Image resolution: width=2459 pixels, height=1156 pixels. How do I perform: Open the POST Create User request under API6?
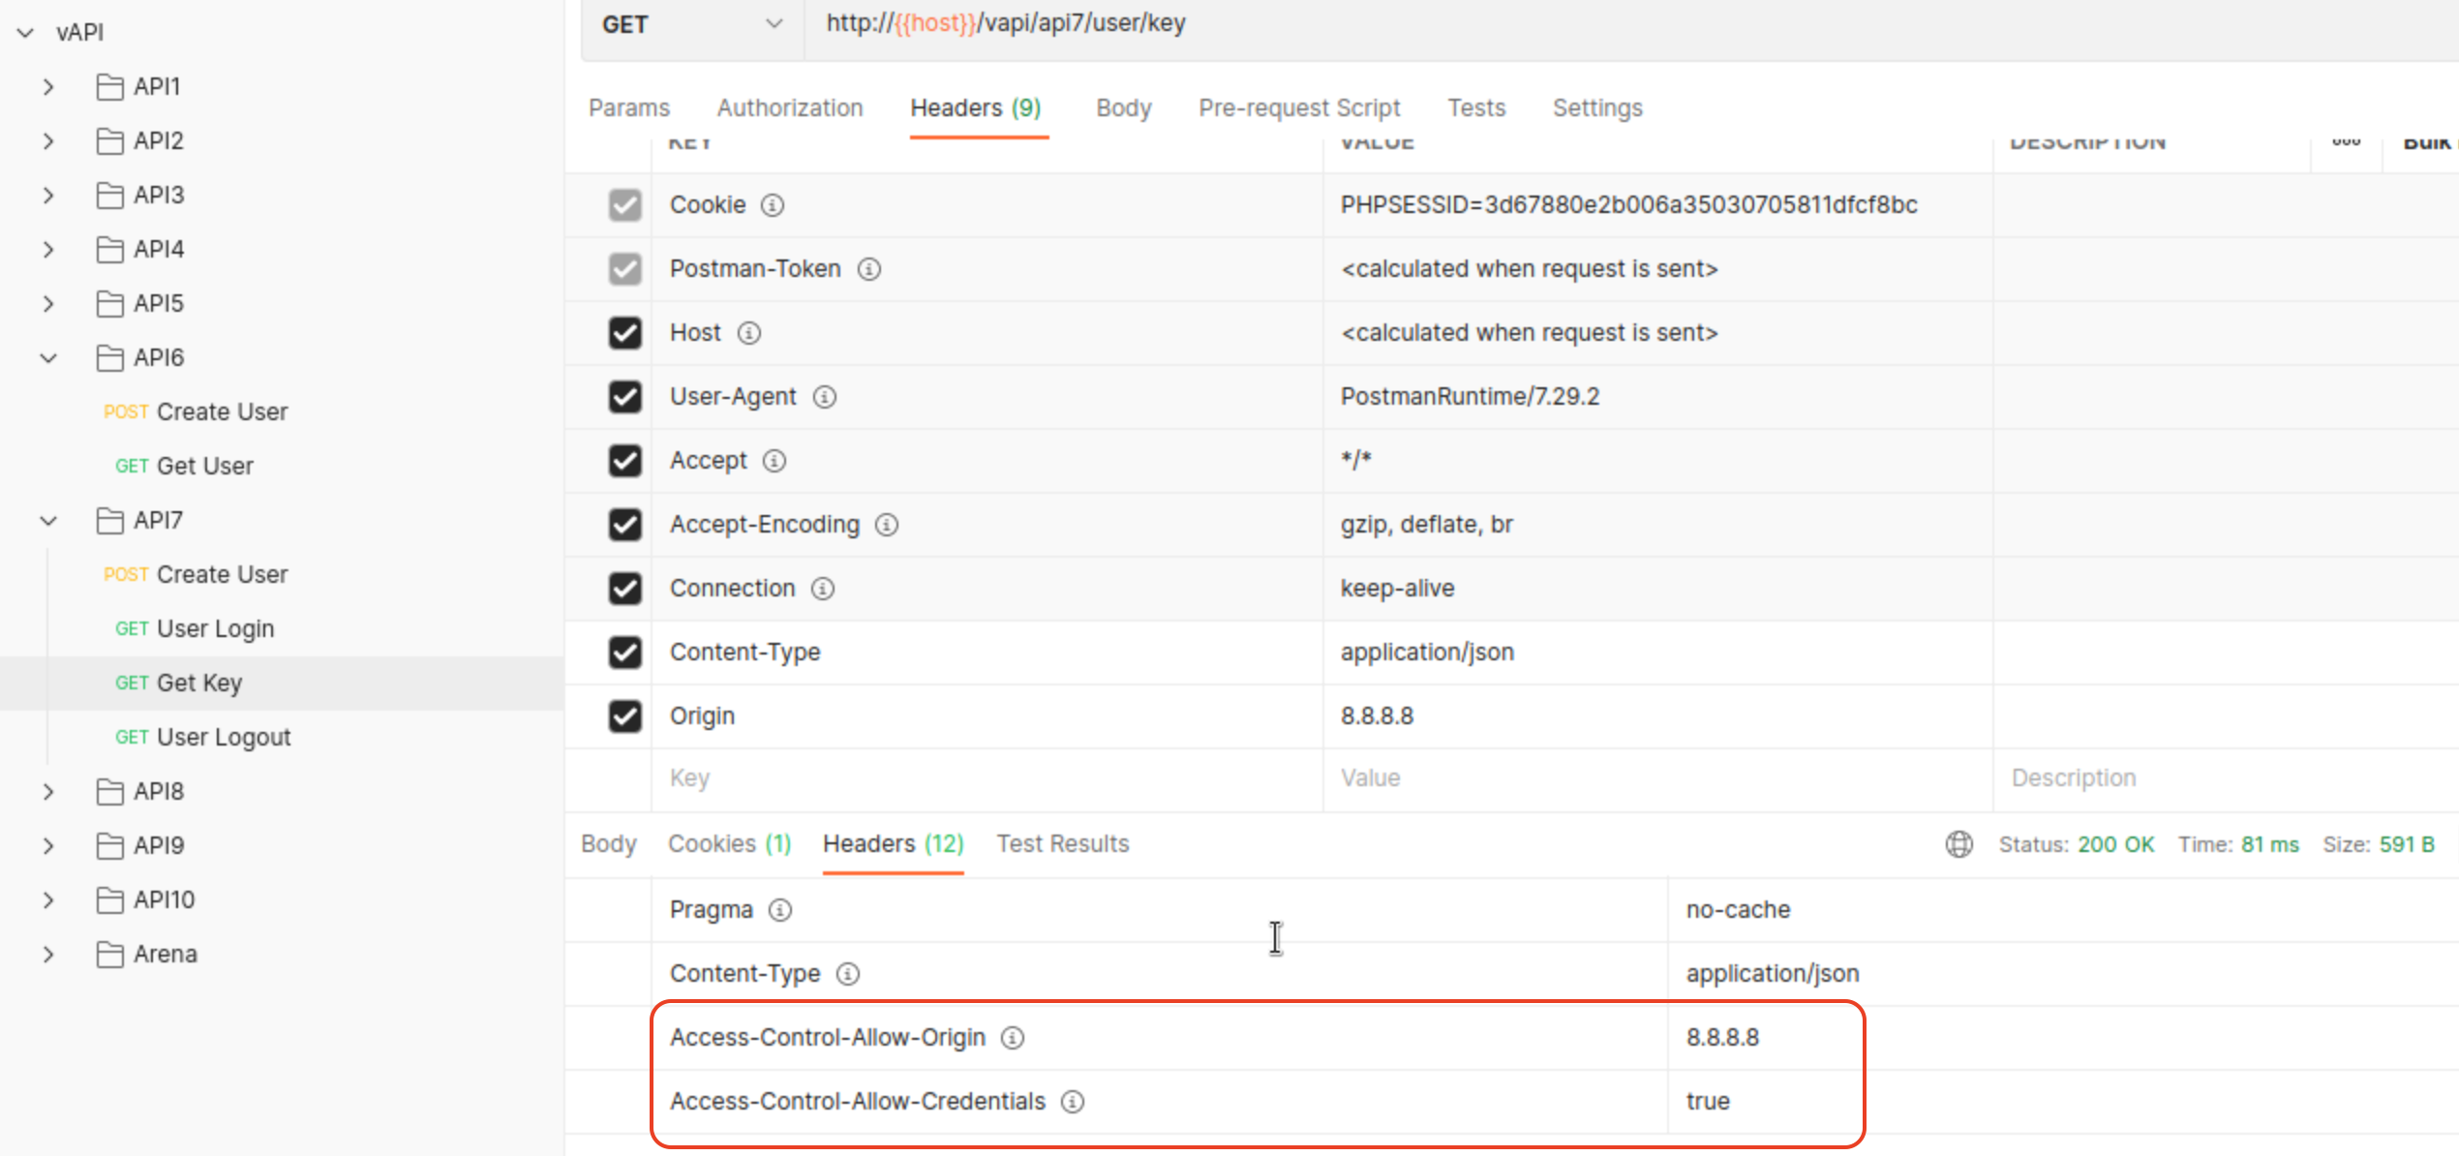[221, 412]
